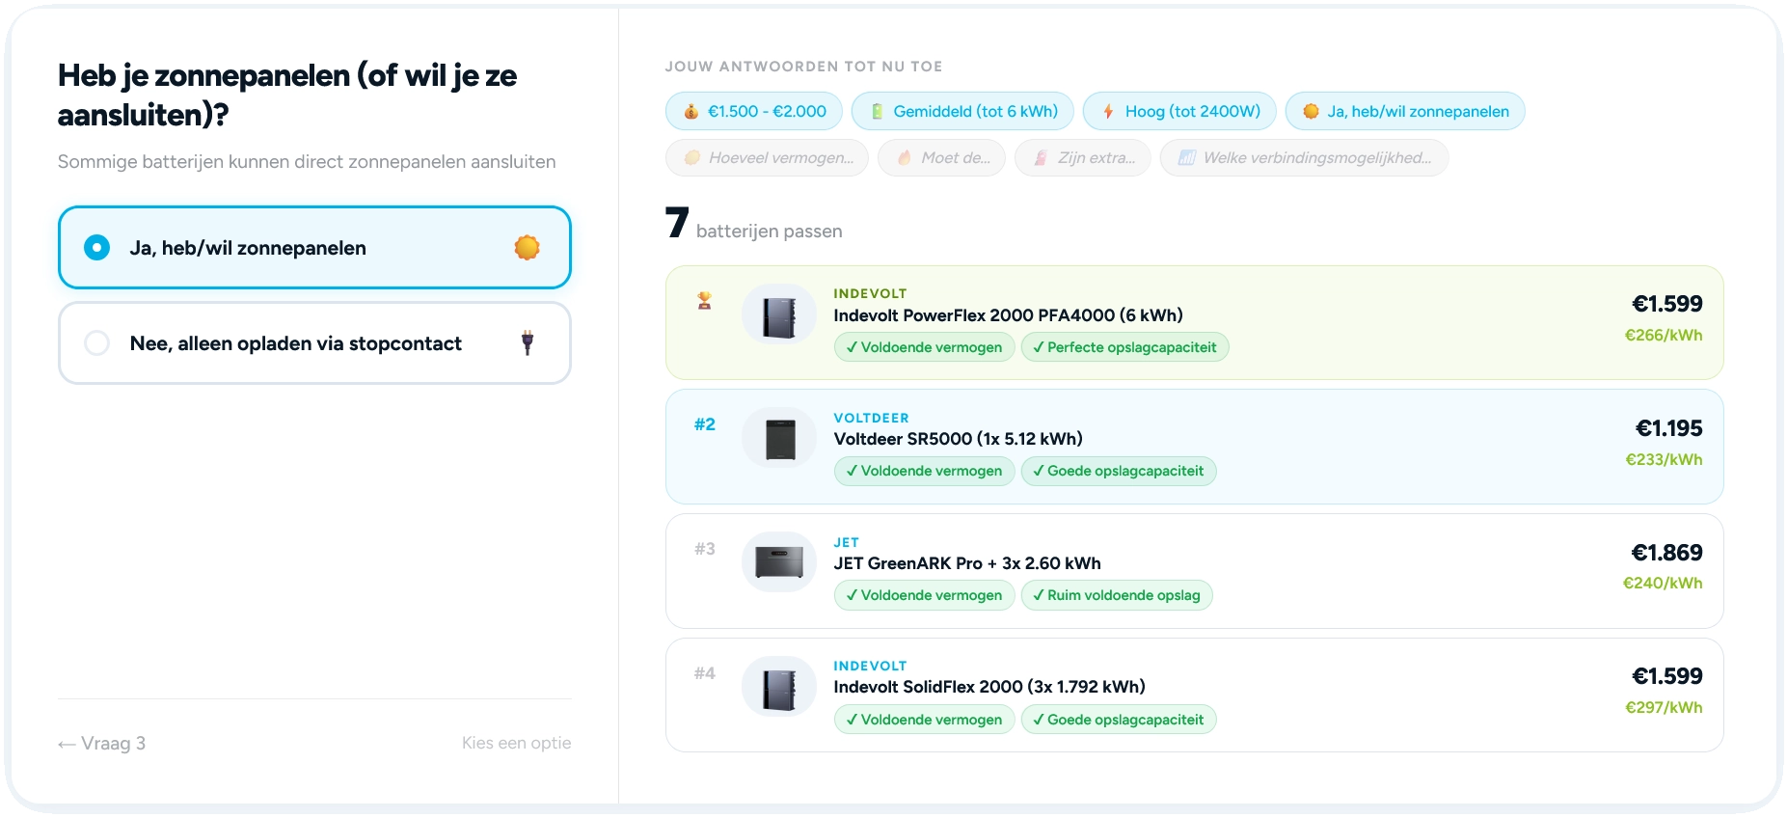Click the €1.599 price on the SolidFlex card
Screen dimensions: 1787x818
pos(1666,676)
